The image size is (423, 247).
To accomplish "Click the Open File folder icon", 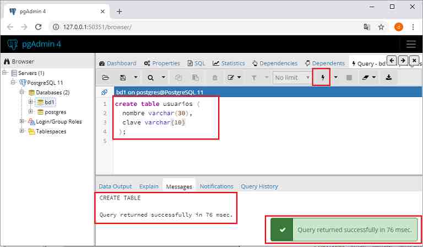I will point(106,78).
